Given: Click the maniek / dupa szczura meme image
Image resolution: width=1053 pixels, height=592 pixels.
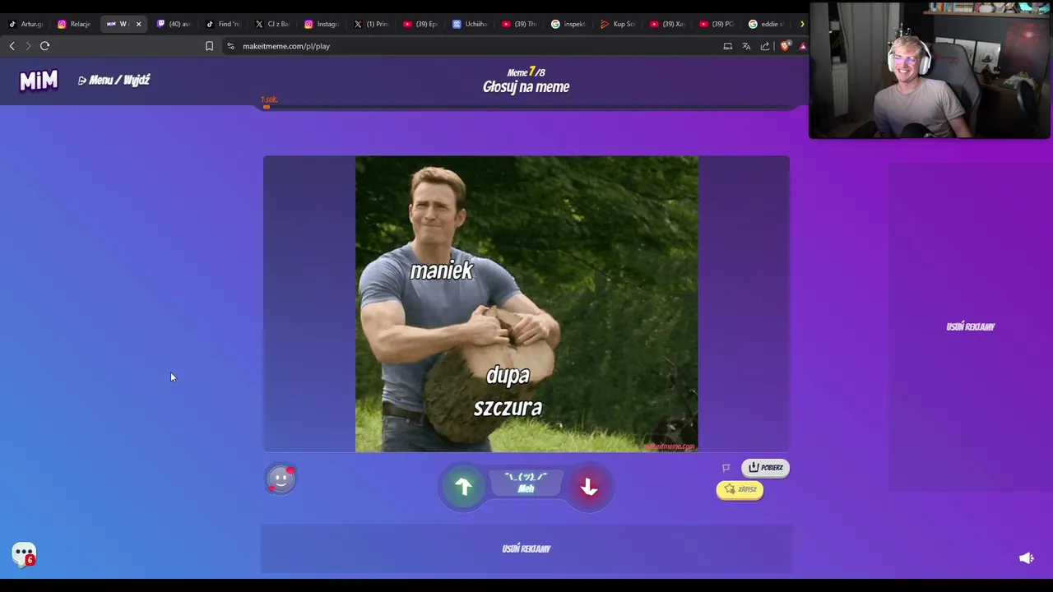Looking at the screenshot, I should (x=526, y=303).
